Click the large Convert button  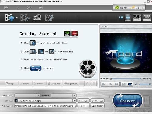128,101
